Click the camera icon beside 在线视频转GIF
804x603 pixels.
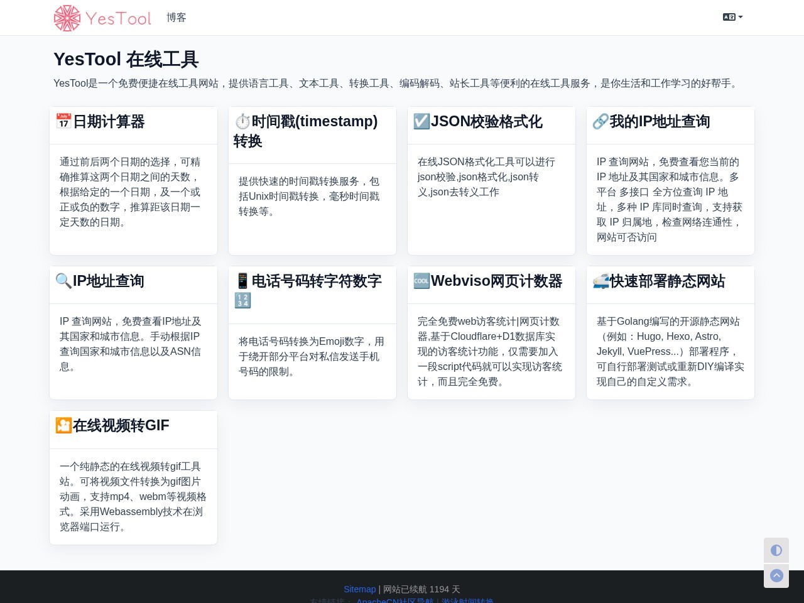(63, 425)
